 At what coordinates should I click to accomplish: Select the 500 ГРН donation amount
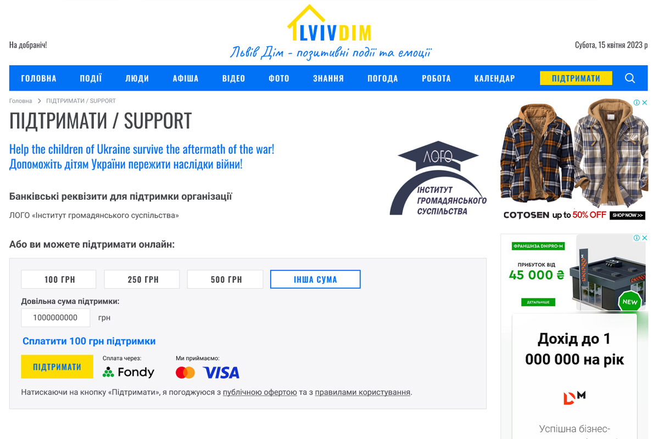click(225, 279)
